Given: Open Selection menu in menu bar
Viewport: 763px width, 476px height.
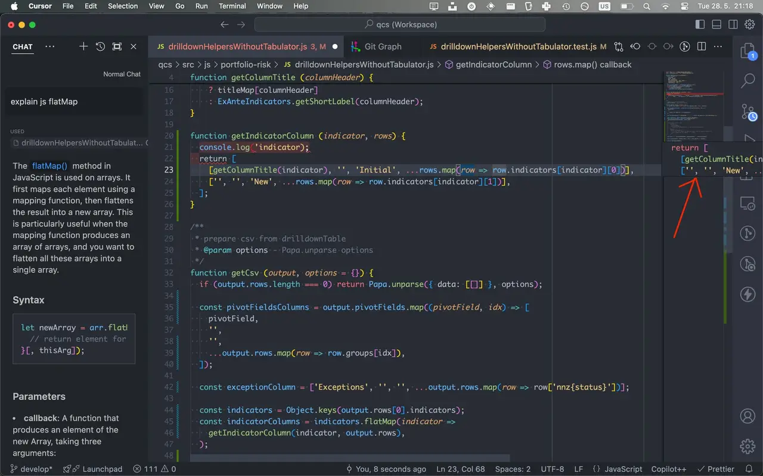Looking at the screenshot, I should point(123,6).
